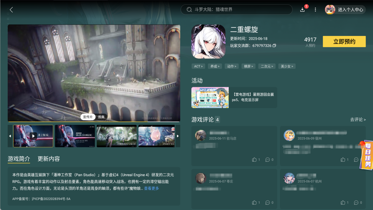
Task: Open 去评论 to view all comments
Action: [358, 120]
